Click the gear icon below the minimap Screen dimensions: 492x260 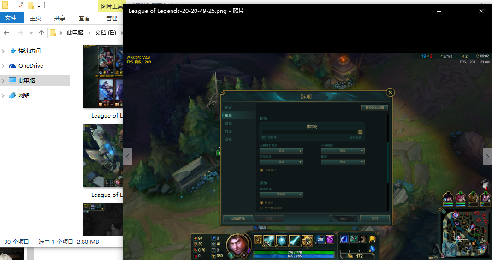[x=436, y=258]
